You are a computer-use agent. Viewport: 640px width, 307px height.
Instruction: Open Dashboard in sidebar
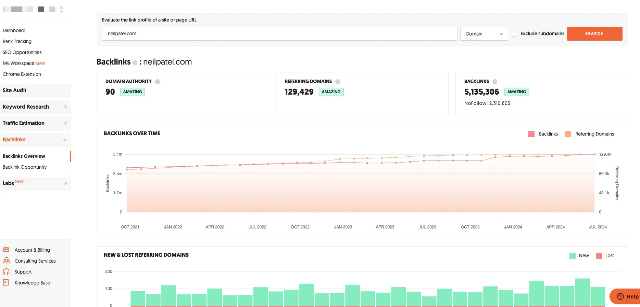point(14,30)
